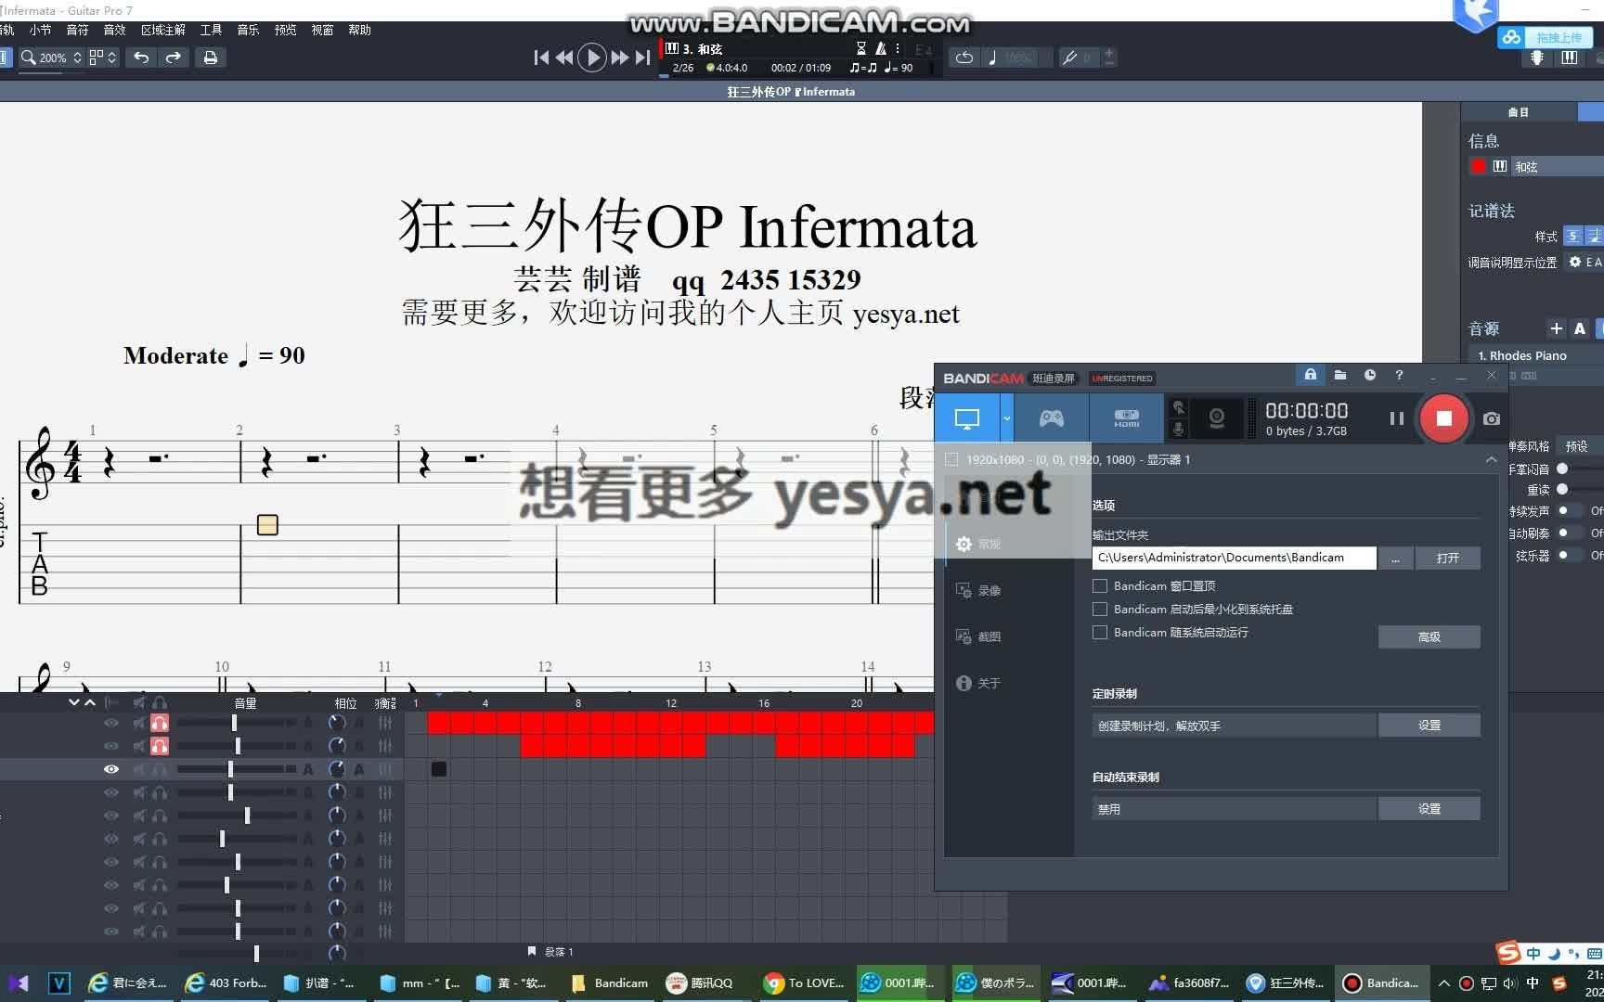Image resolution: width=1604 pixels, height=1002 pixels.
Task: Jump to the first bar
Action: click(x=541, y=58)
